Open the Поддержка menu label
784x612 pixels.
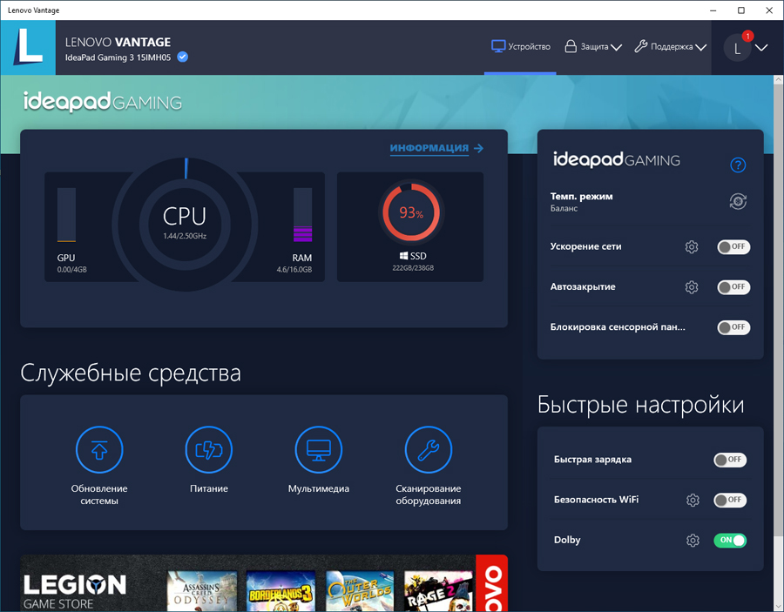(x=672, y=46)
